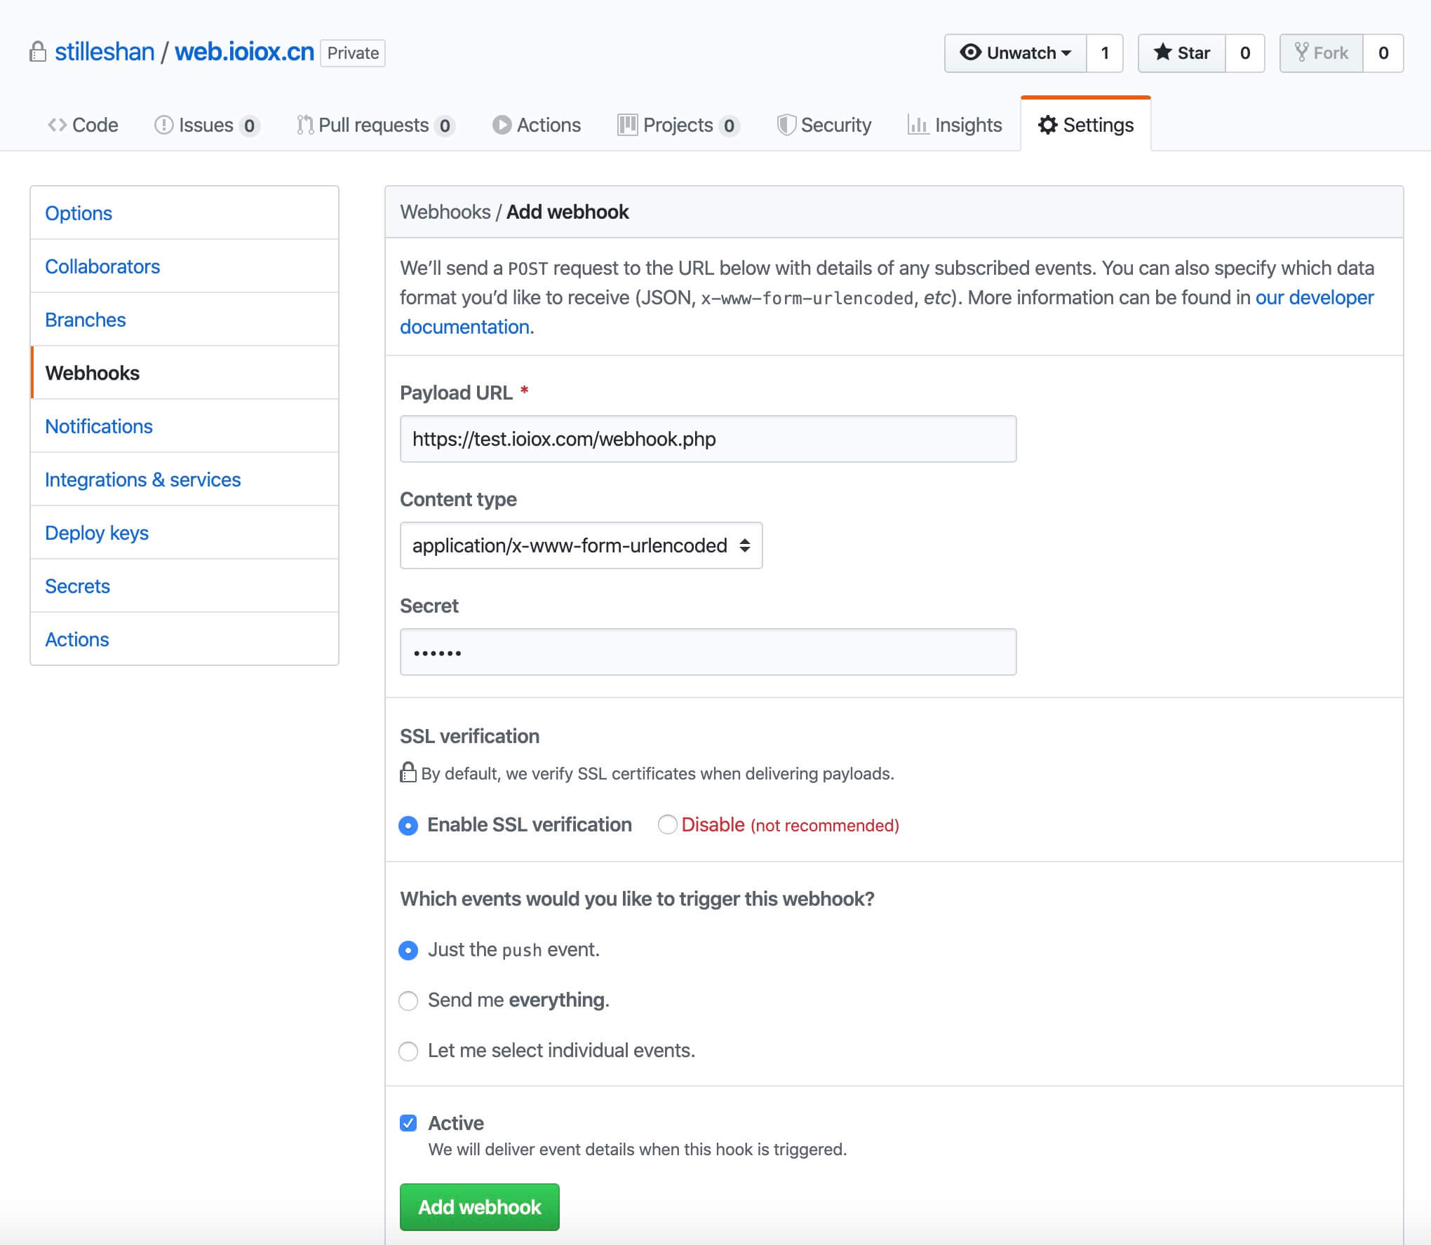
Task: Click the Security shield icon
Action: [786, 125]
